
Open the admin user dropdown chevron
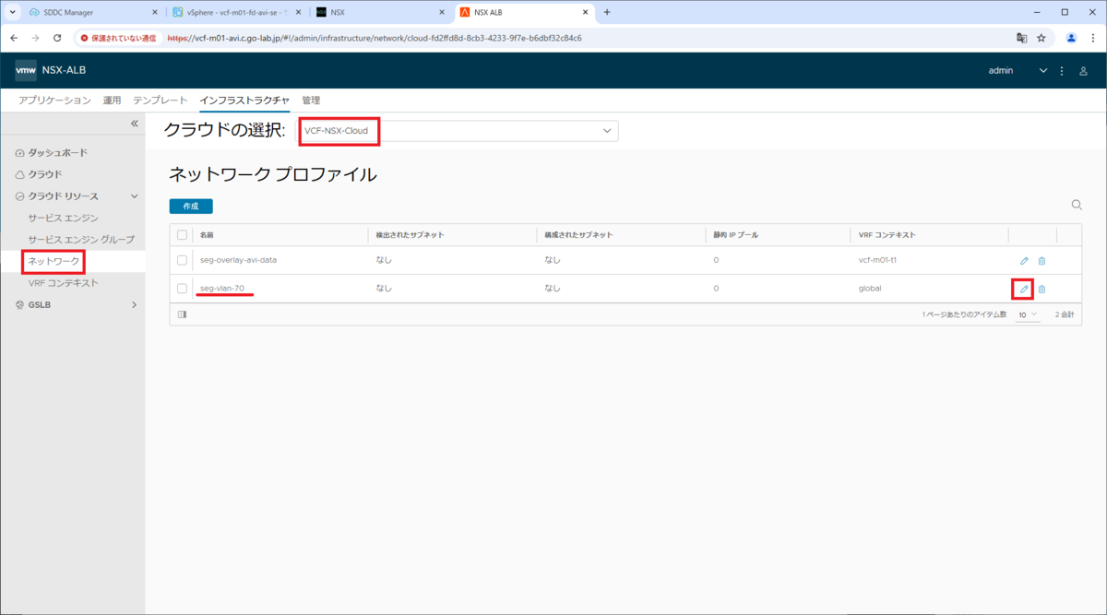(1043, 71)
